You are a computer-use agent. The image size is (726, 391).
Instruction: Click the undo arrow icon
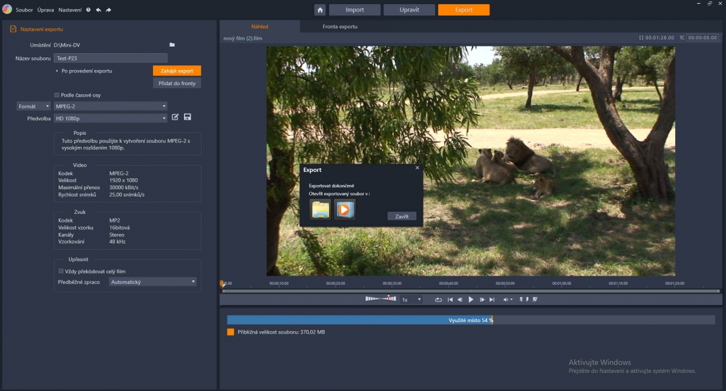pyautogui.click(x=98, y=10)
